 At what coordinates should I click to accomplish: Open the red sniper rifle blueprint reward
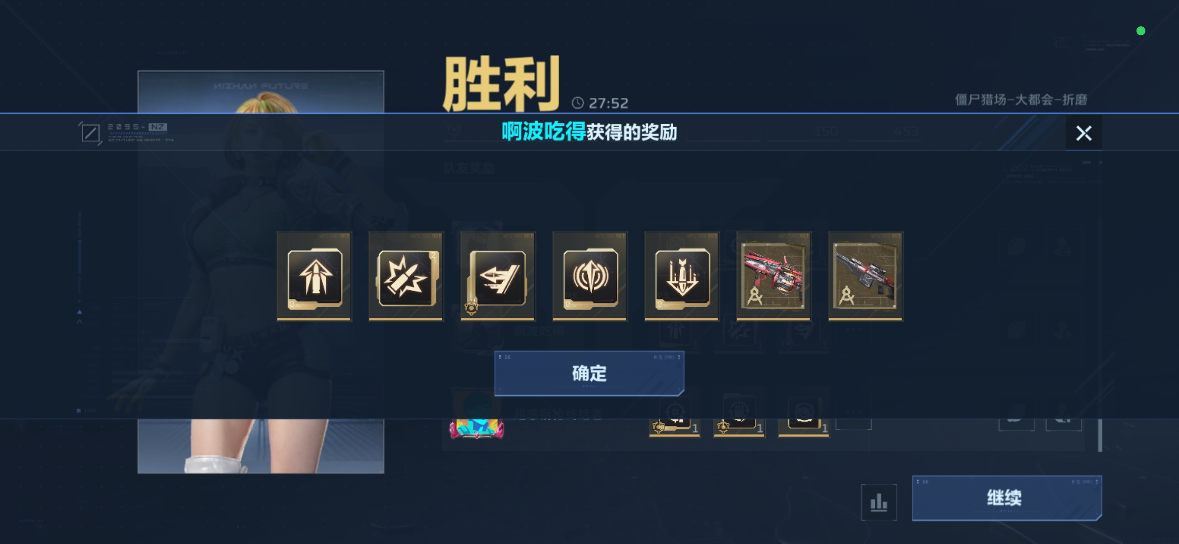click(x=866, y=276)
